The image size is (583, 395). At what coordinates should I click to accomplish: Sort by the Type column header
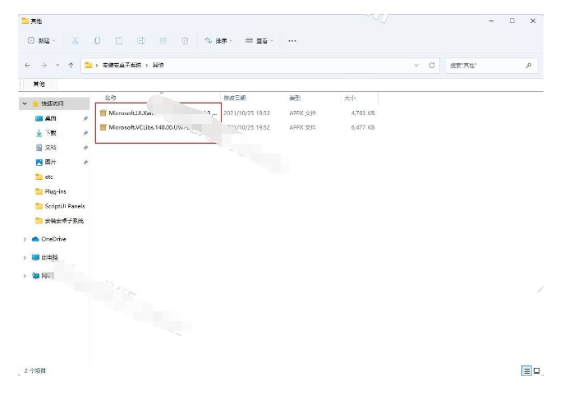pyautogui.click(x=295, y=98)
